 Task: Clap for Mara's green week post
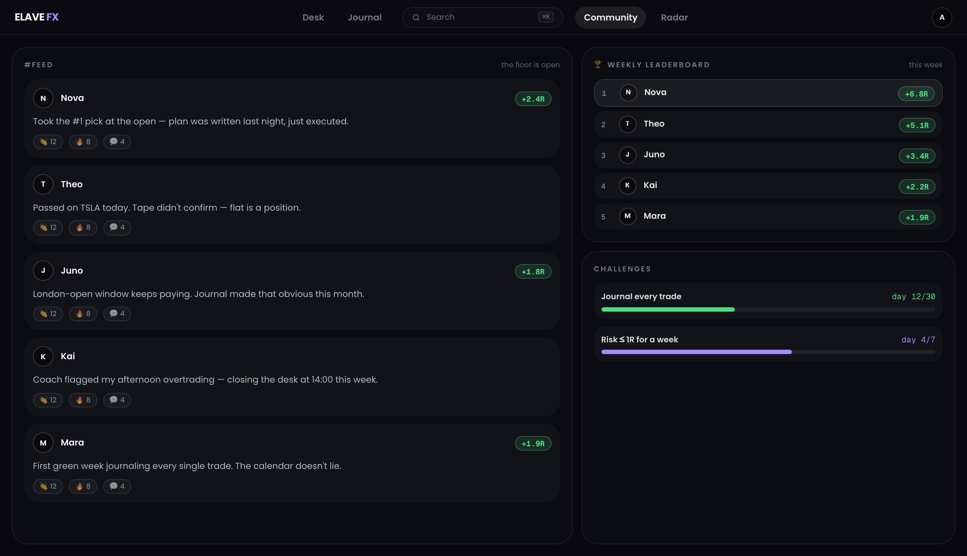pos(48,487)
